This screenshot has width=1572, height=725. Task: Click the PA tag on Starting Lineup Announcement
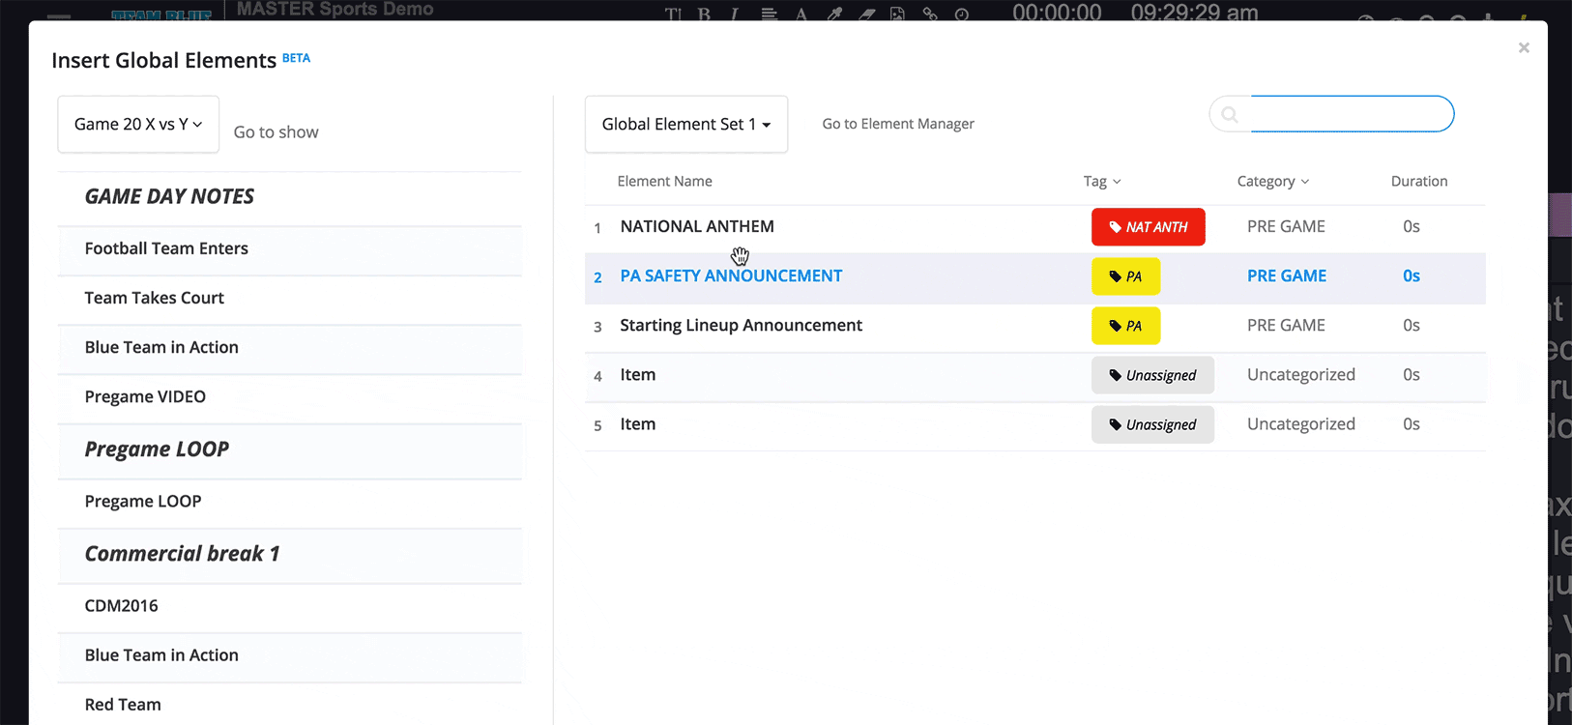(1125, 326)
